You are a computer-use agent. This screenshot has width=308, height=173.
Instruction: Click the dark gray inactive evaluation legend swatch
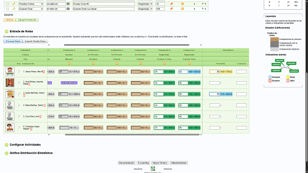coord(274,44)
